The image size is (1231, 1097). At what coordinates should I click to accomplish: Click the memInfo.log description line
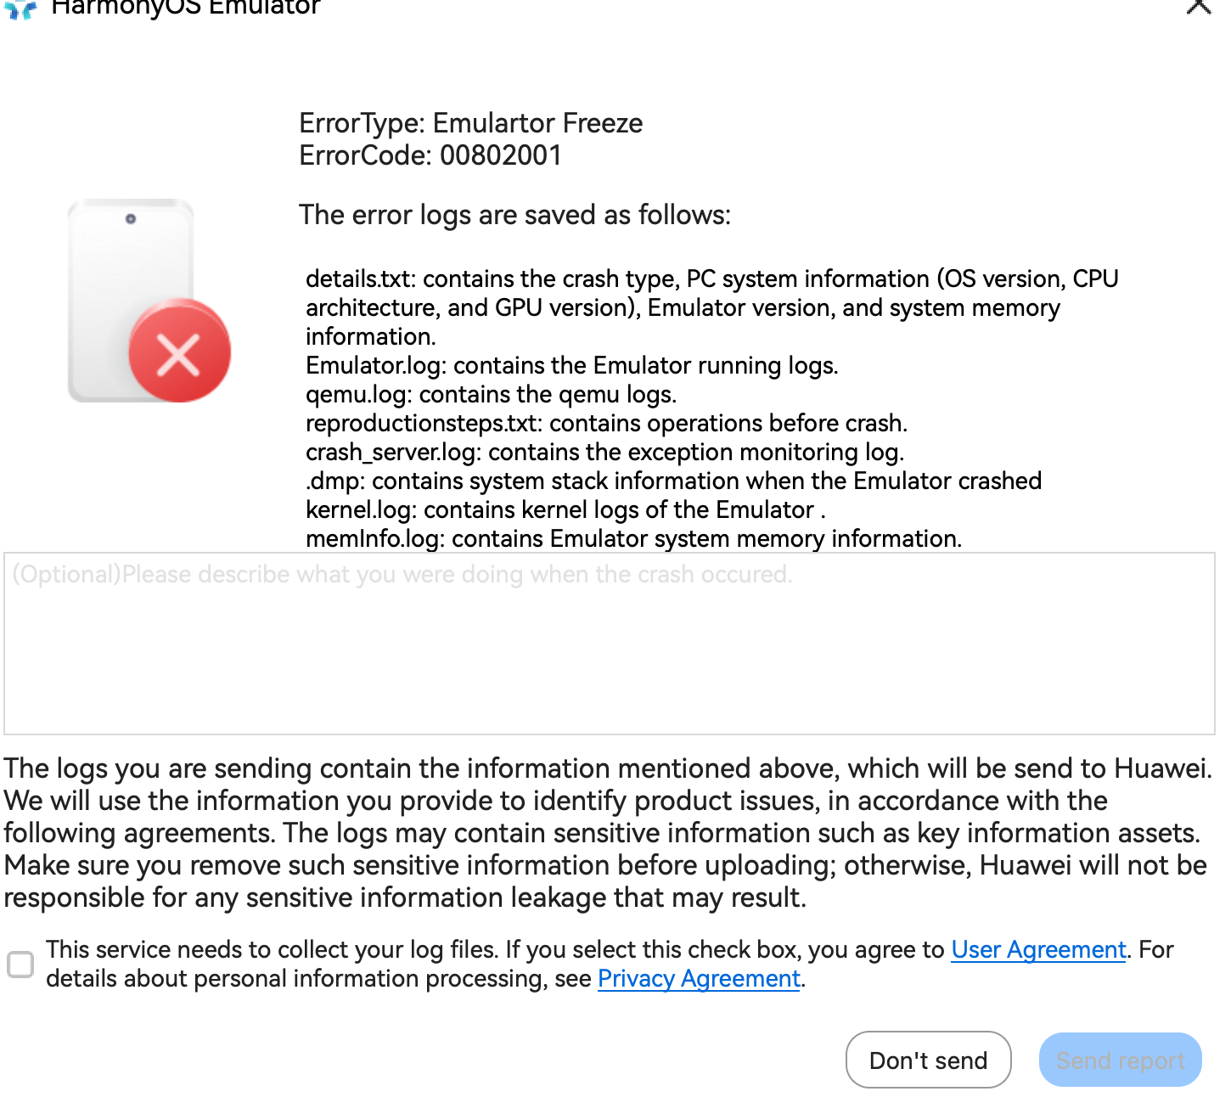[633, 538]
